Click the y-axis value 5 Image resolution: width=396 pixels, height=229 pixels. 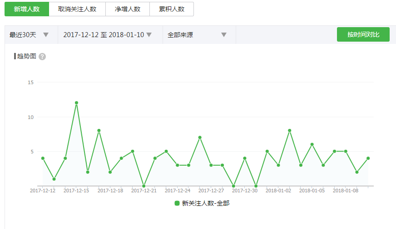point(32,152)
